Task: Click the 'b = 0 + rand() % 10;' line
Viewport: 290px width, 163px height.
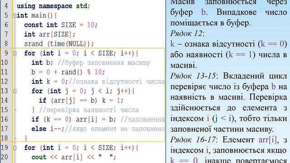Action: [68, 72]
